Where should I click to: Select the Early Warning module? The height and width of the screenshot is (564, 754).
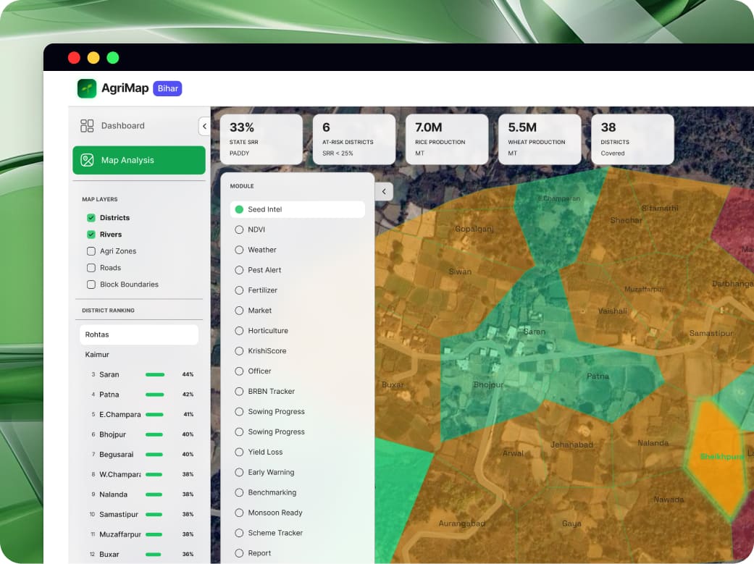[297, 472]
